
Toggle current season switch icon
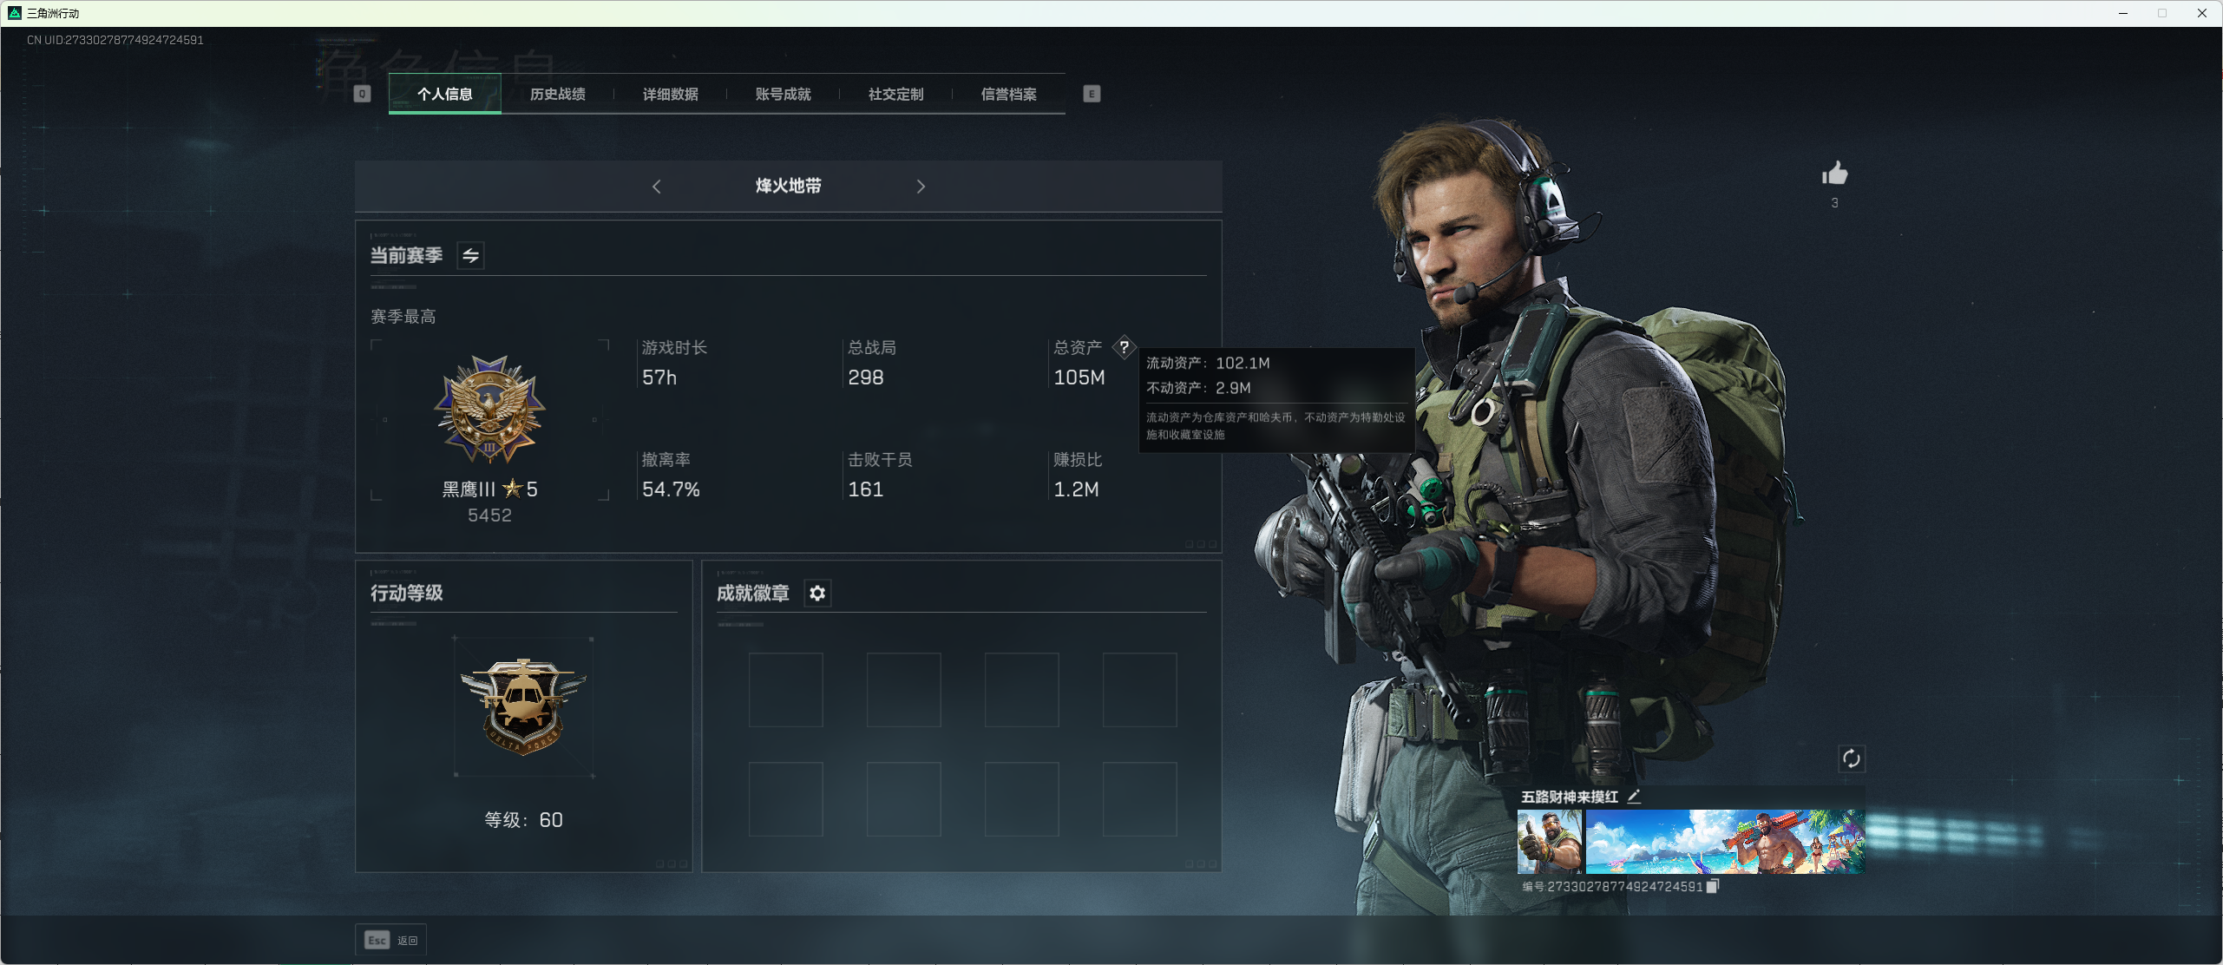pos(470,256)
